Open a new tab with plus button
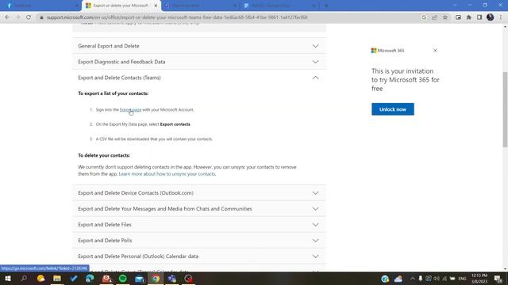This screenshot has height=285, width=508. (326, 6)
